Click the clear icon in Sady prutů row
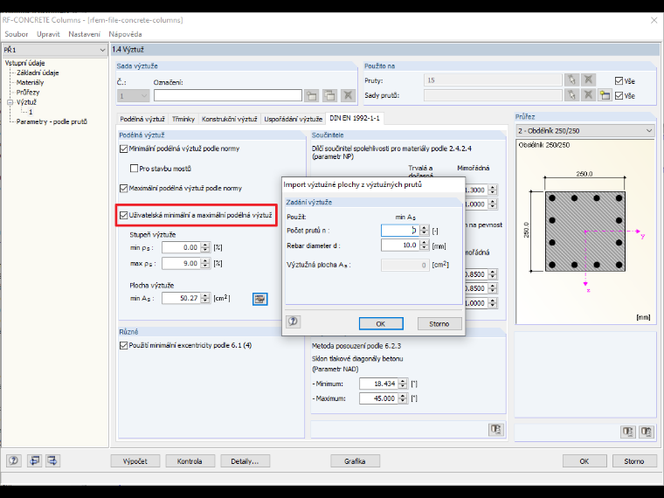664x498 pixels. click(x=588, y=95)
